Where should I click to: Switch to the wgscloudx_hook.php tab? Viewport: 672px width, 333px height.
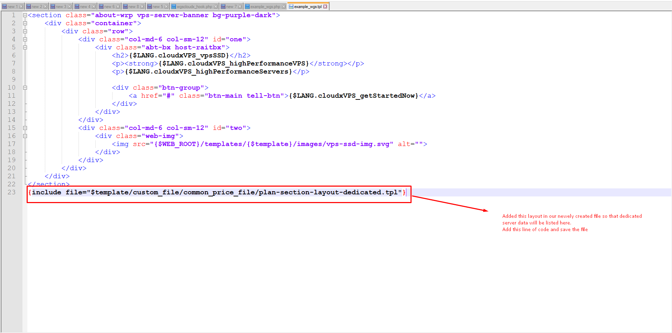pos(194,7)
